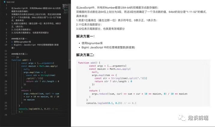Select line number 27 in the editor gutter
The image size is (215, 127).
tap(6, 109)
